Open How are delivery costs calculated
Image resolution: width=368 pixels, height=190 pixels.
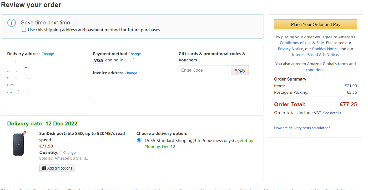302,128
